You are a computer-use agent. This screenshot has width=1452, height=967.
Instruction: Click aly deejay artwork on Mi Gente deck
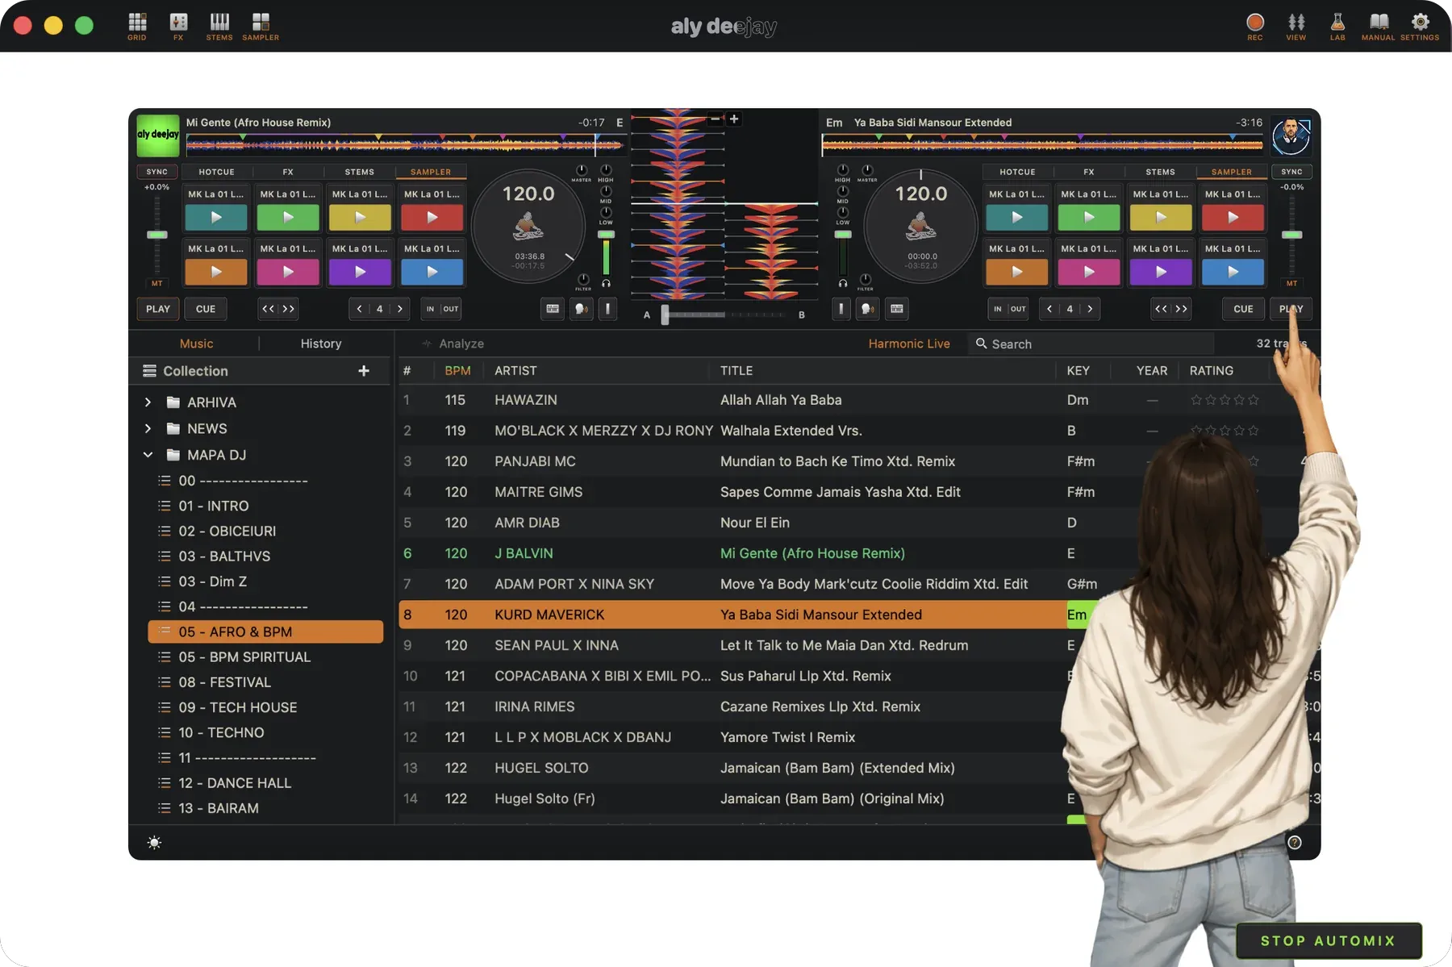click(x=158, y=135)
